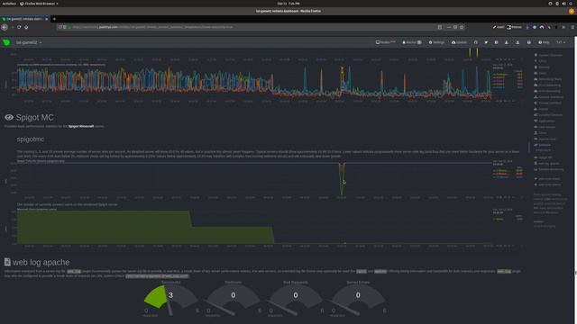Click the page vertical scrollbar
Image resolution: width=577 pixels, height=324 pixels.
pos(575,180)
